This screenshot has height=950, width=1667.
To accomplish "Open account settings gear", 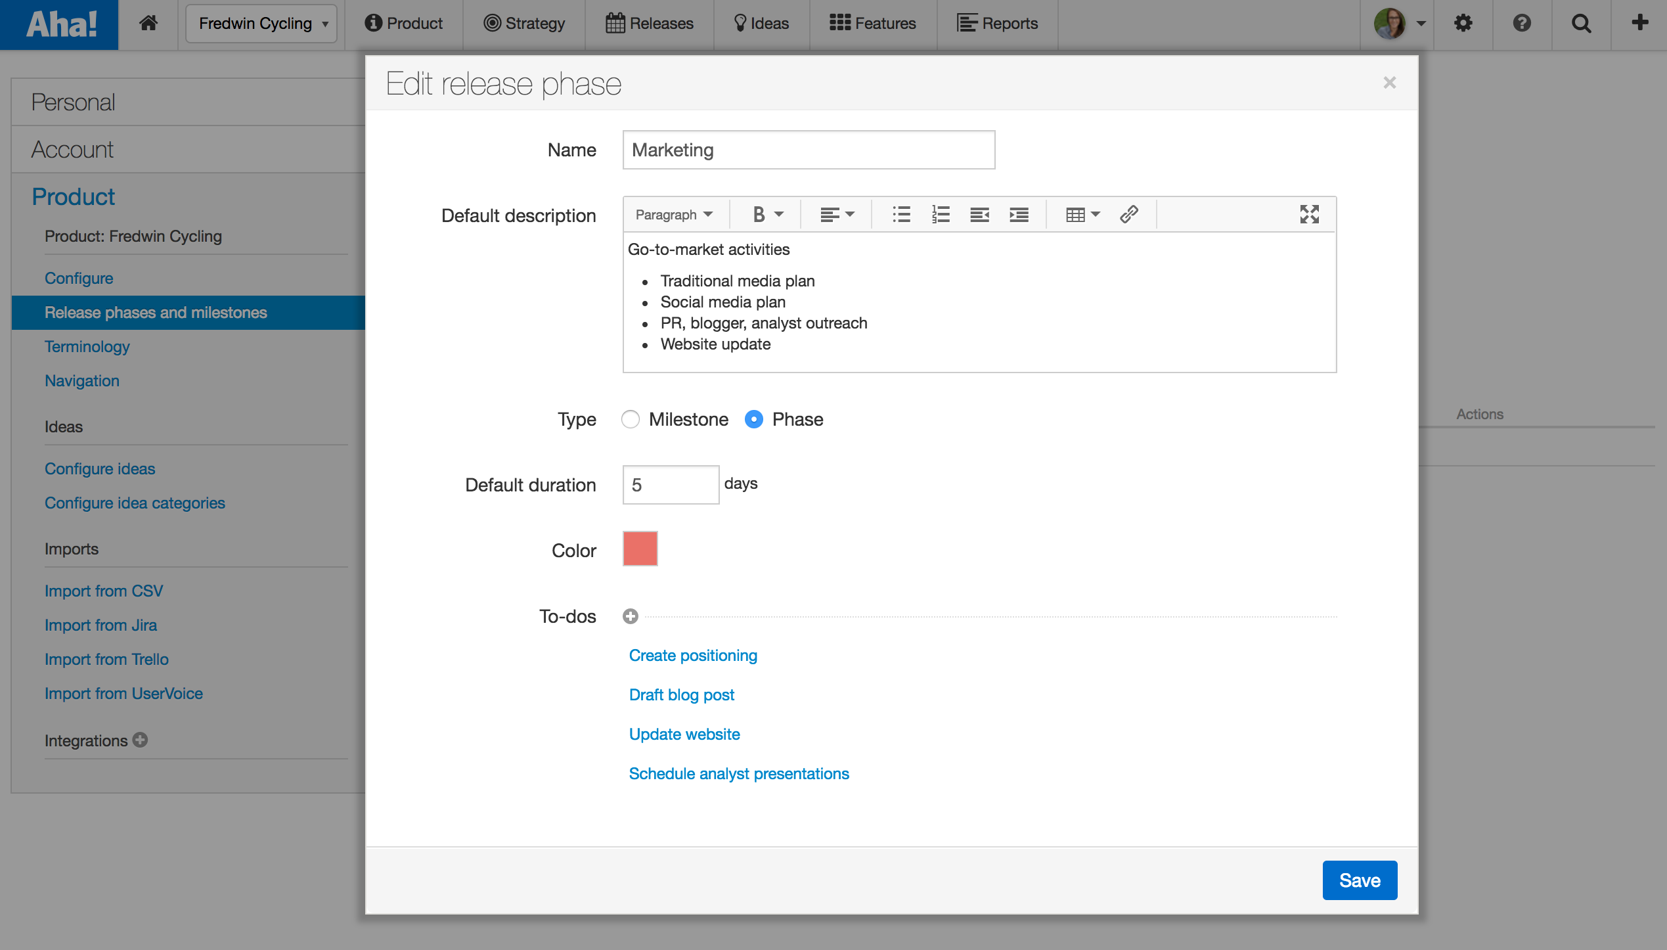I will click(1463, 24).
